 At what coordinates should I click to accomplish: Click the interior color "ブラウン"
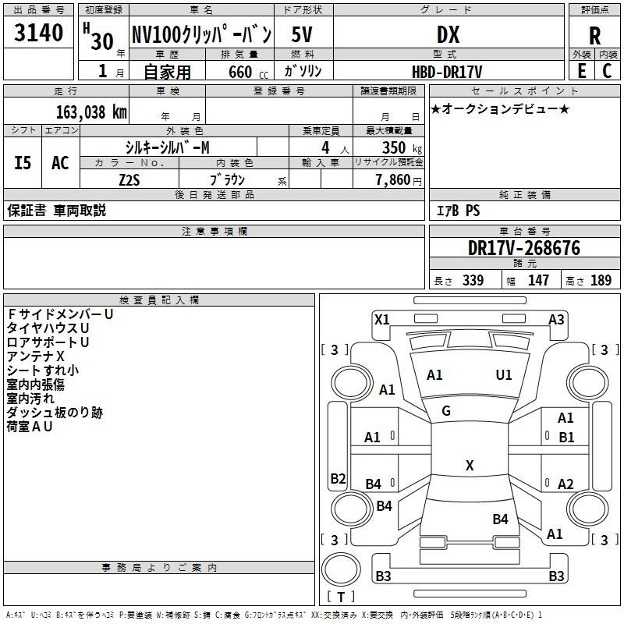228,179
